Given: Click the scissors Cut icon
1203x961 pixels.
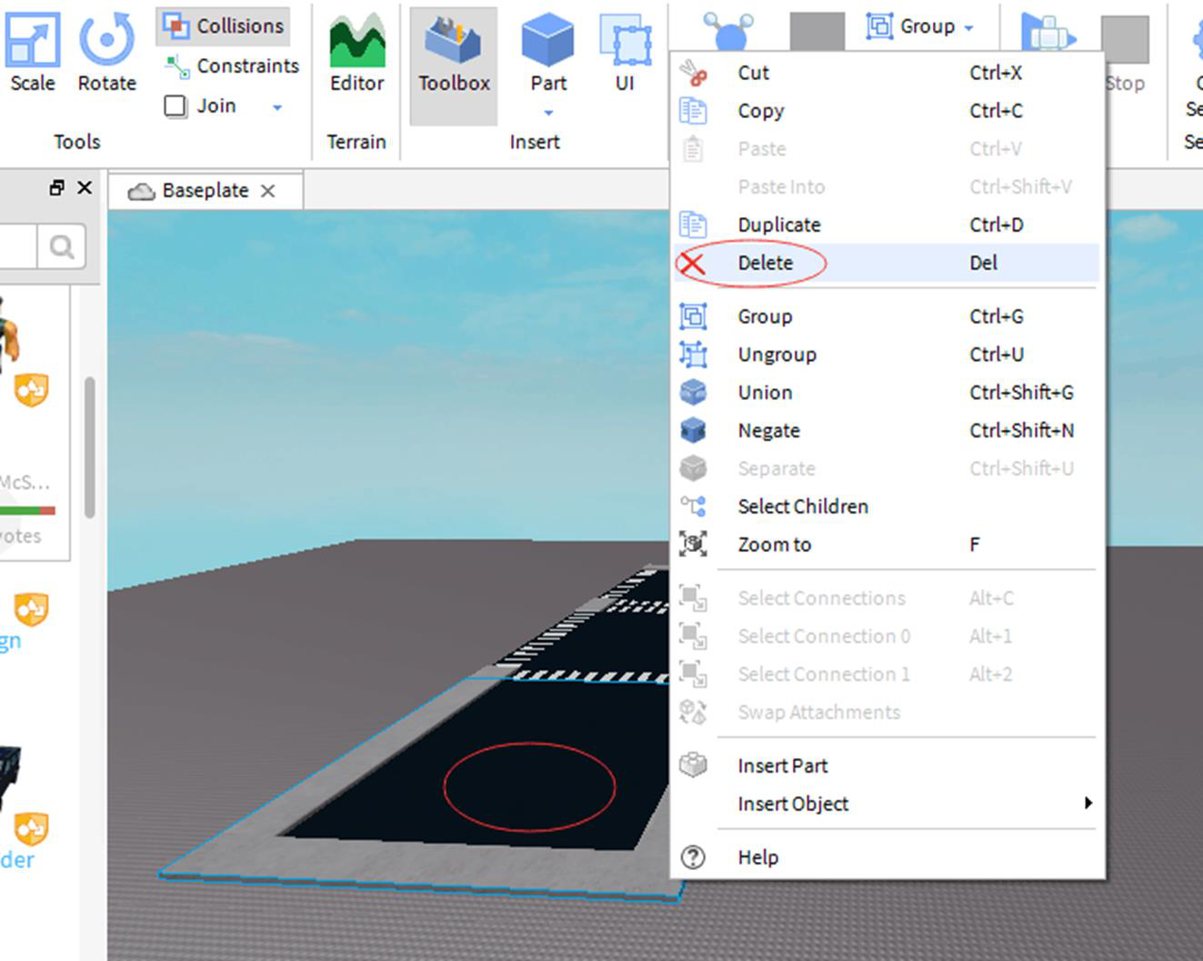Looking at the screenshot, I should click(693, 73).
